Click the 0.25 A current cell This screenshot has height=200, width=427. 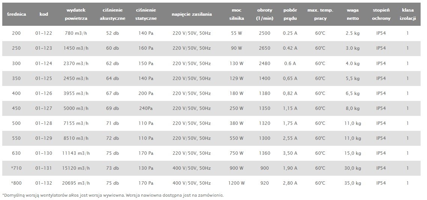[290, 33]
